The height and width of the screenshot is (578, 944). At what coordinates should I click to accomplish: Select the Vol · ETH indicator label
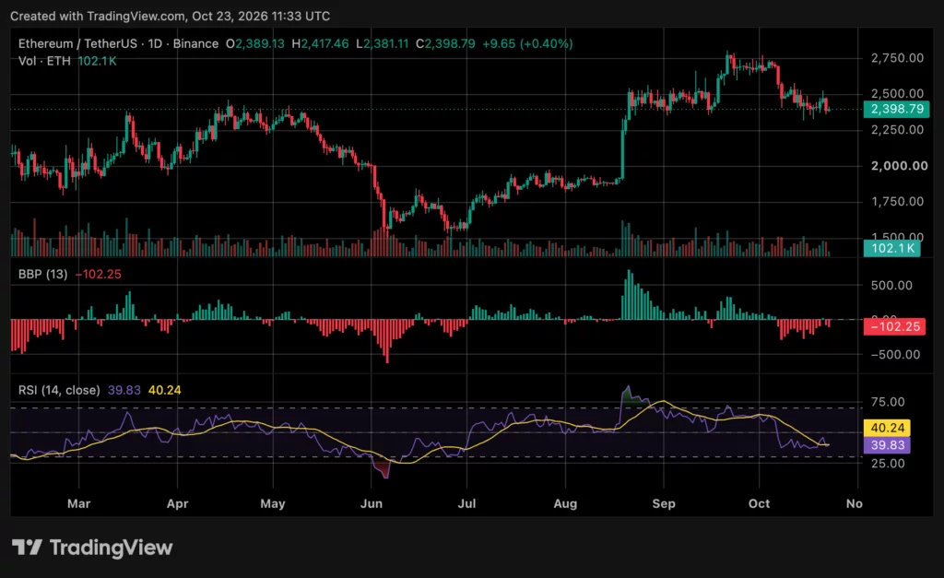[x=44, y=61]
